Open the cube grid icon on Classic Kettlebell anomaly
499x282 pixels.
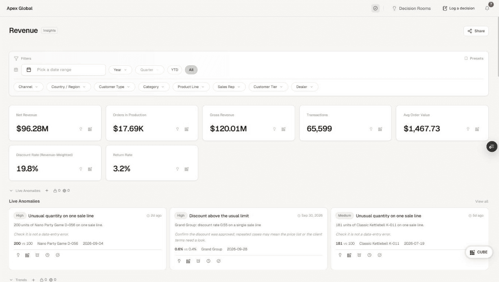(x=349, y=255)
